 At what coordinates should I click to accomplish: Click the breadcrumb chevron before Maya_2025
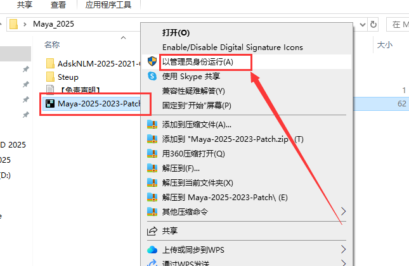point(25,24)
